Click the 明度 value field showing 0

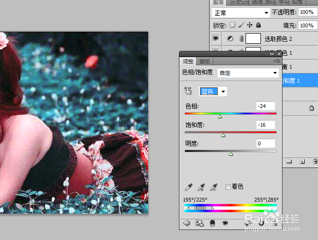coord(266,144)
